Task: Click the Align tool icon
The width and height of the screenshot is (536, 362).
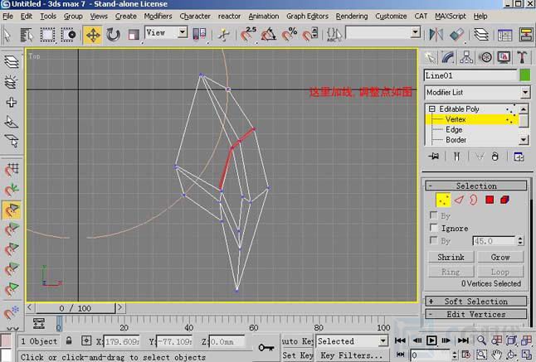Action: click(x=456, y=35)
